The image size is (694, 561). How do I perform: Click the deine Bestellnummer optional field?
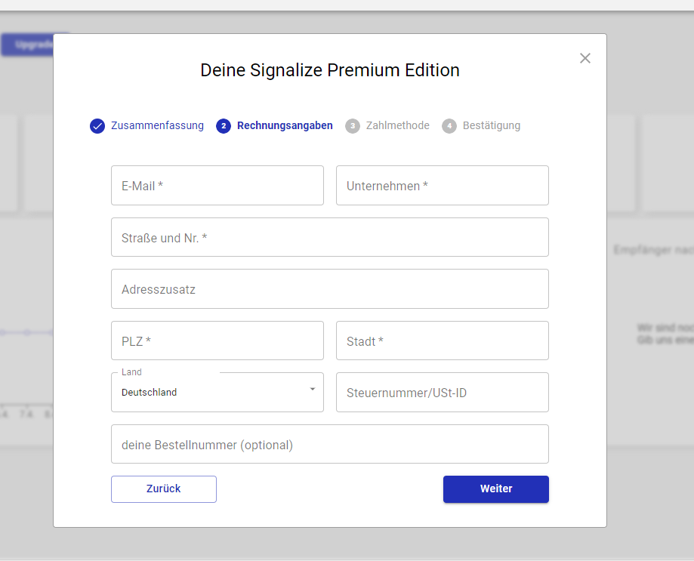(x=330, y=444)
